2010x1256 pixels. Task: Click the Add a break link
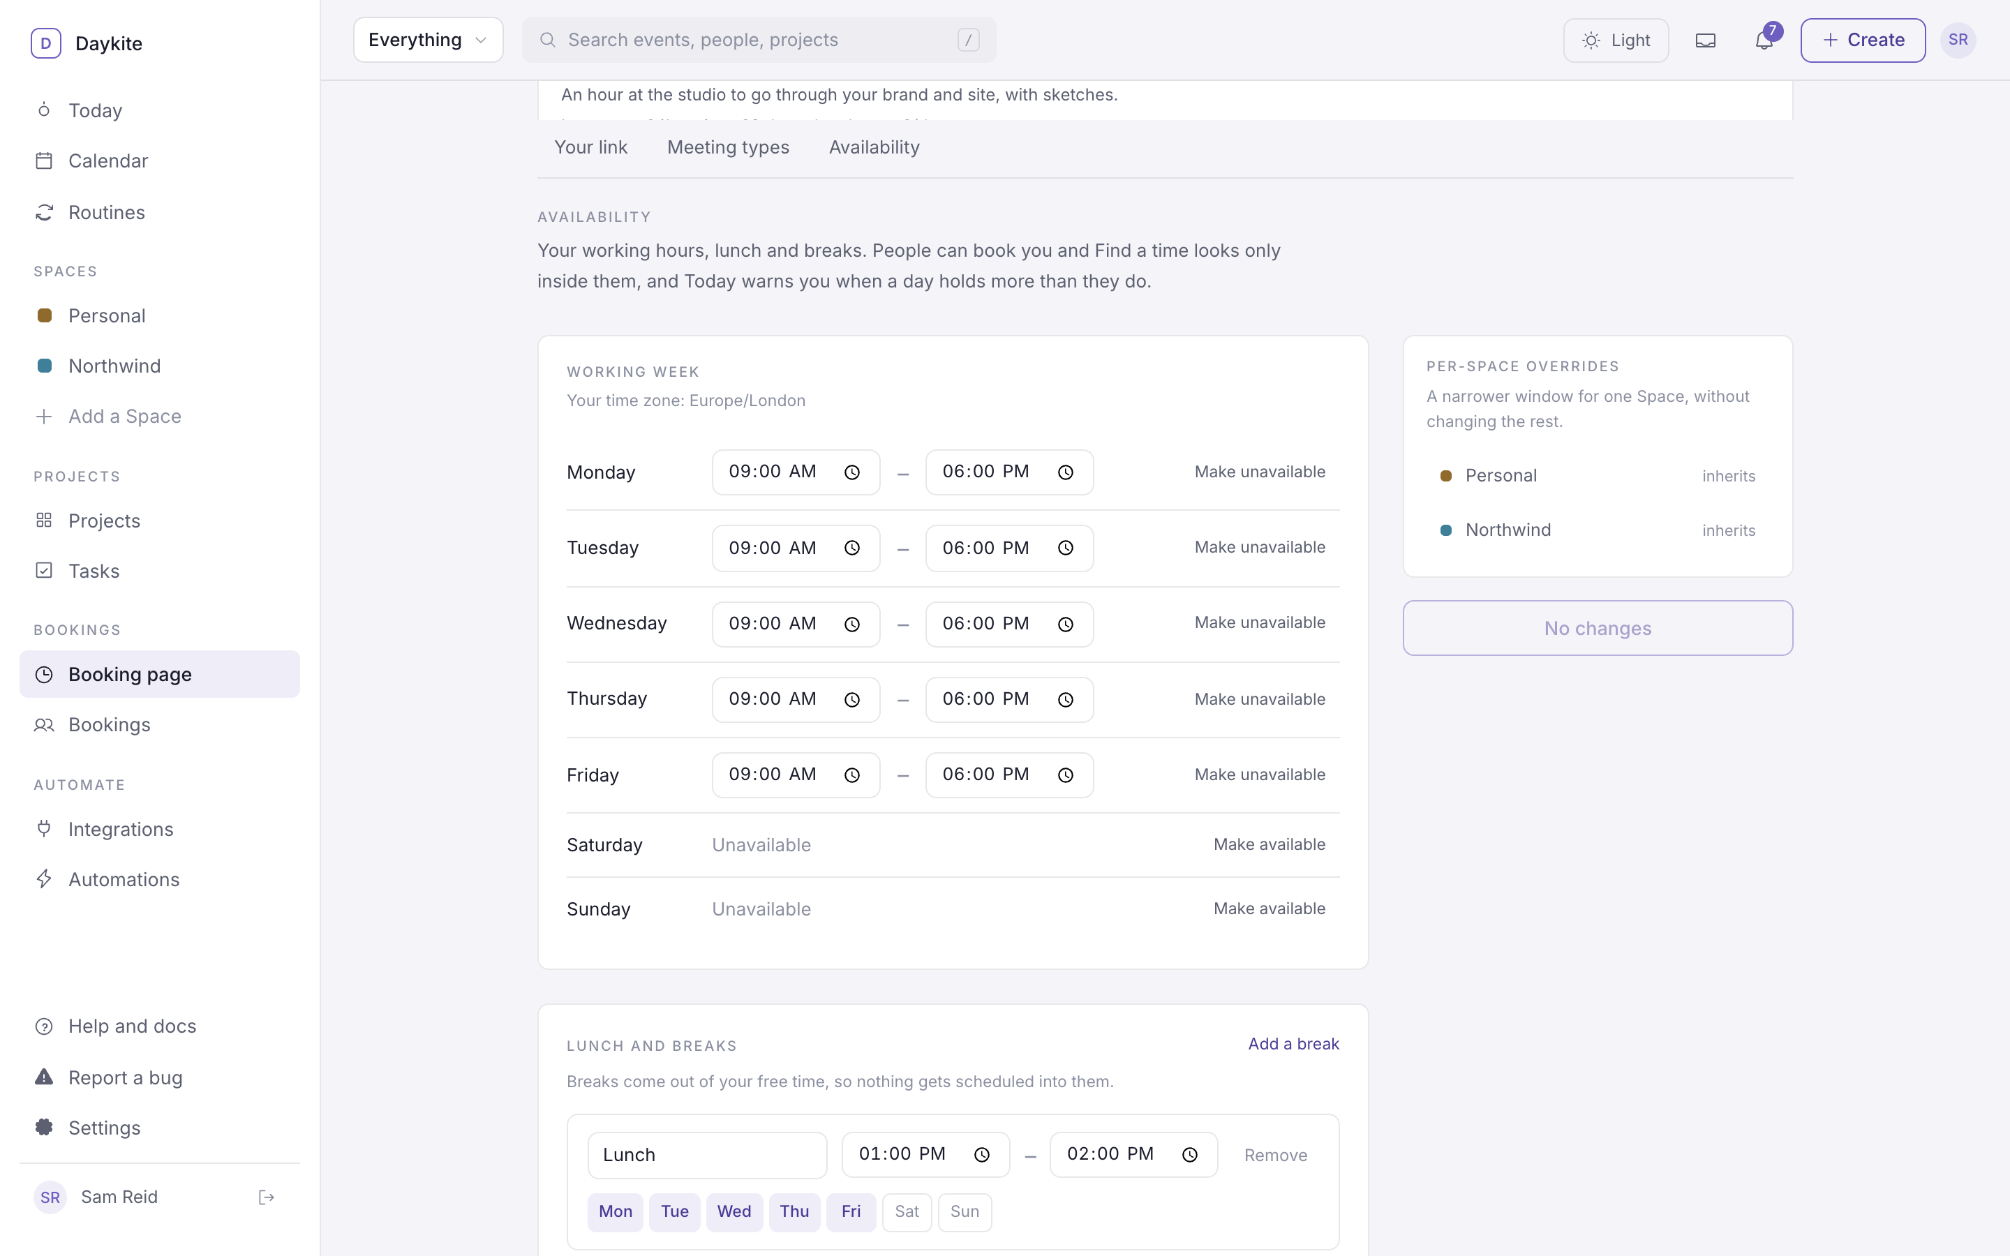point(1293,1044)
